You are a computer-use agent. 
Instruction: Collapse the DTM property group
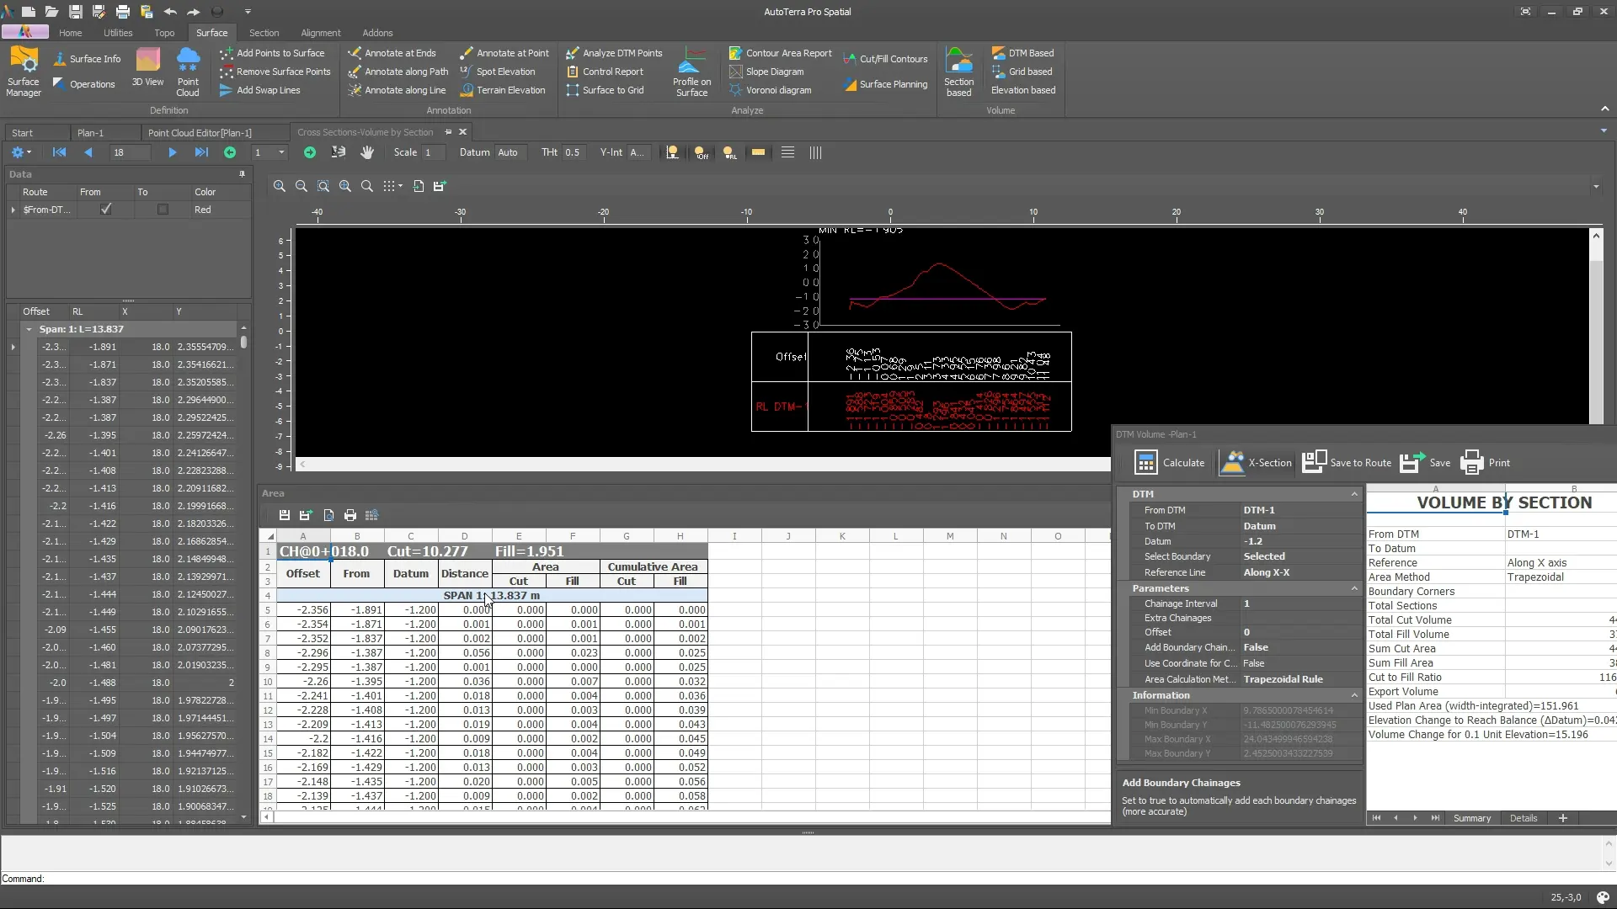[x=1354, y=494]
